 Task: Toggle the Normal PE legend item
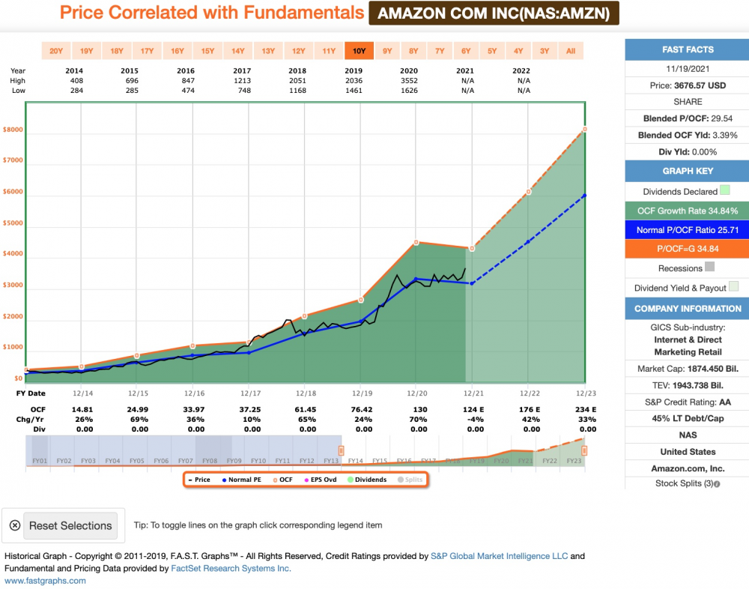point(242,480)
